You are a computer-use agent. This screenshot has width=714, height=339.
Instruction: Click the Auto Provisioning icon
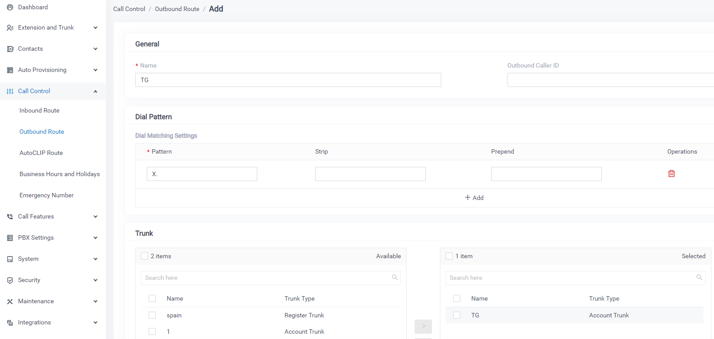[x=10, y=70]
